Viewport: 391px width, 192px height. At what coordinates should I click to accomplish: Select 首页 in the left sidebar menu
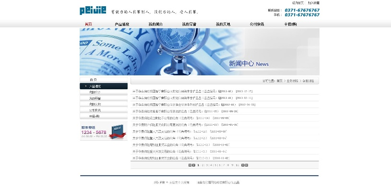pos(93,80)
